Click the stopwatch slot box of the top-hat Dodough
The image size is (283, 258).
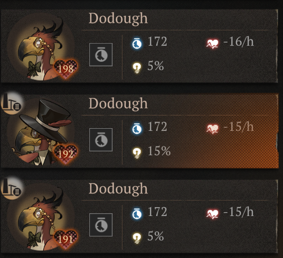point(101,140)
